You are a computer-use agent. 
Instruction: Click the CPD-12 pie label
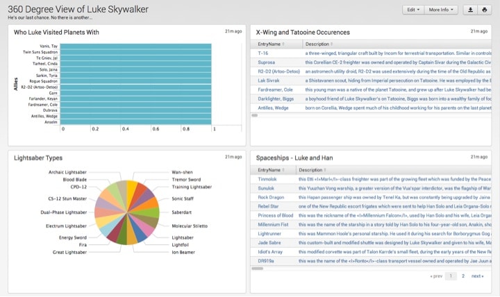pyautogui.click(x=78, y=187)
